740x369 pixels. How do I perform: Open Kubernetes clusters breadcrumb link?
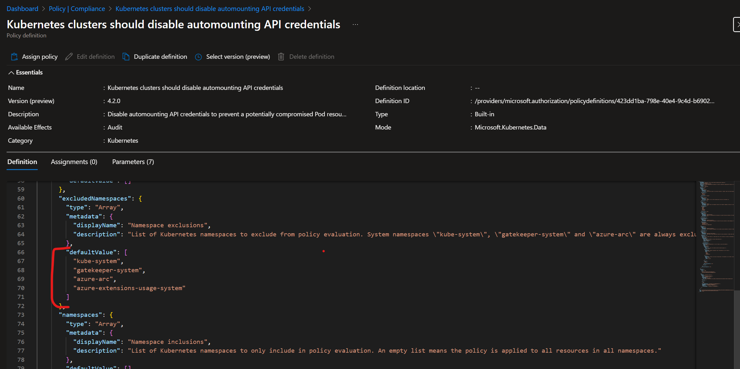point(210,9)
